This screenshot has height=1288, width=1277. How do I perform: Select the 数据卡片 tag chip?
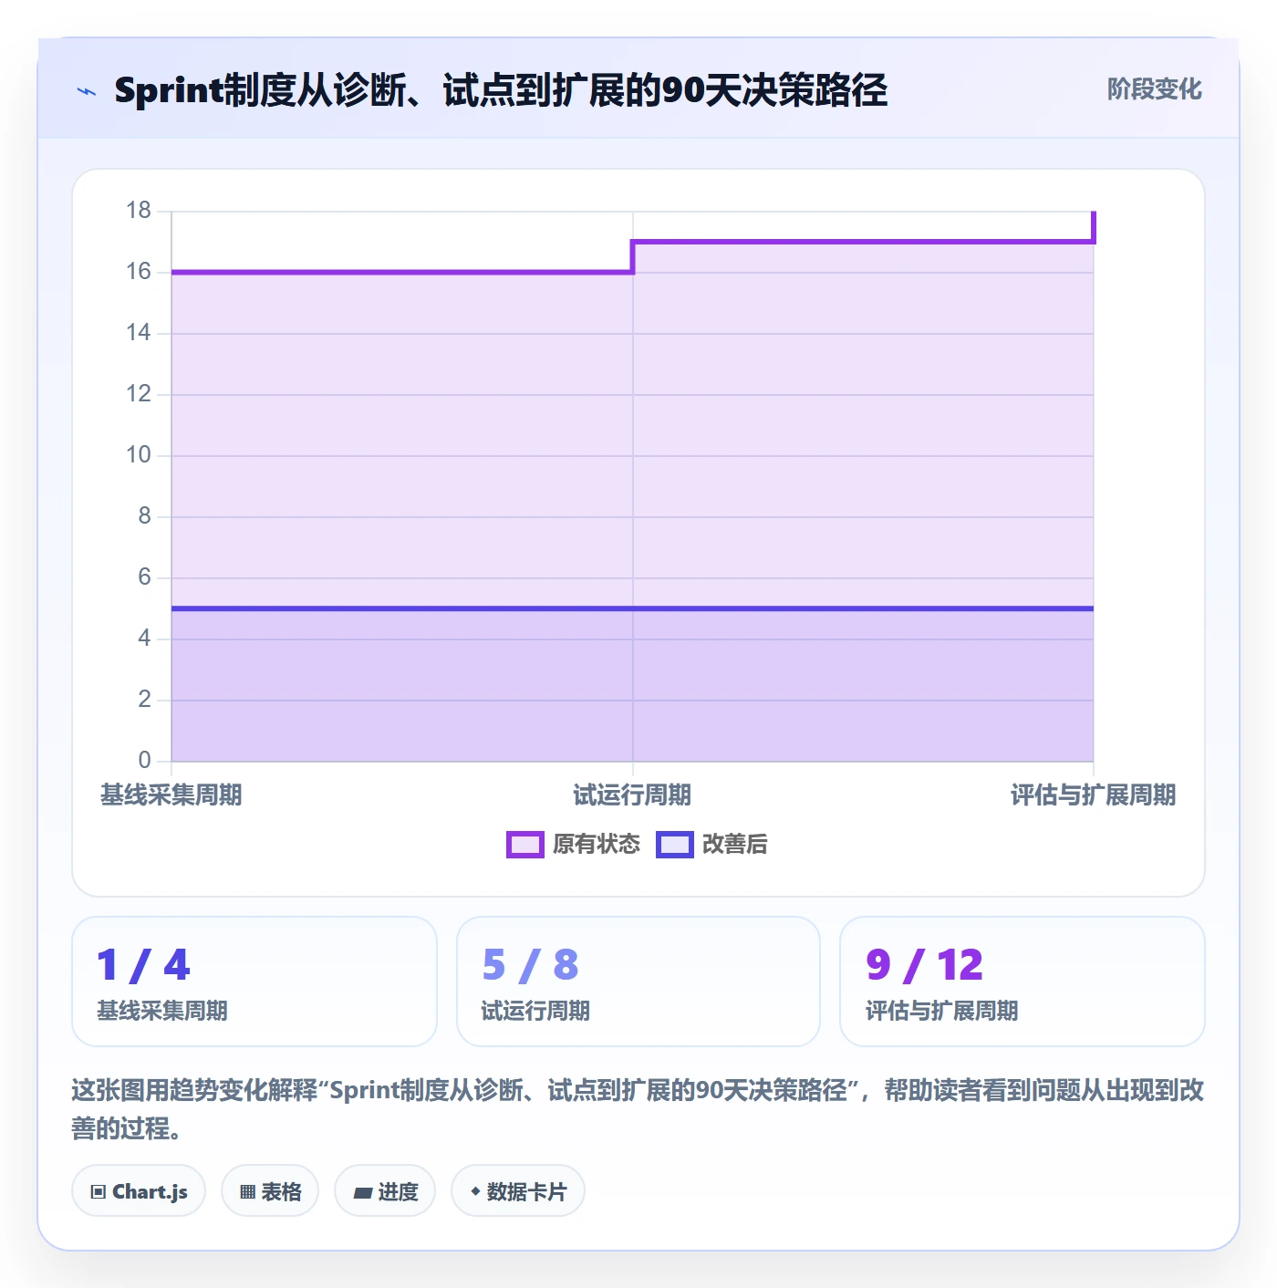[518, 1190]
